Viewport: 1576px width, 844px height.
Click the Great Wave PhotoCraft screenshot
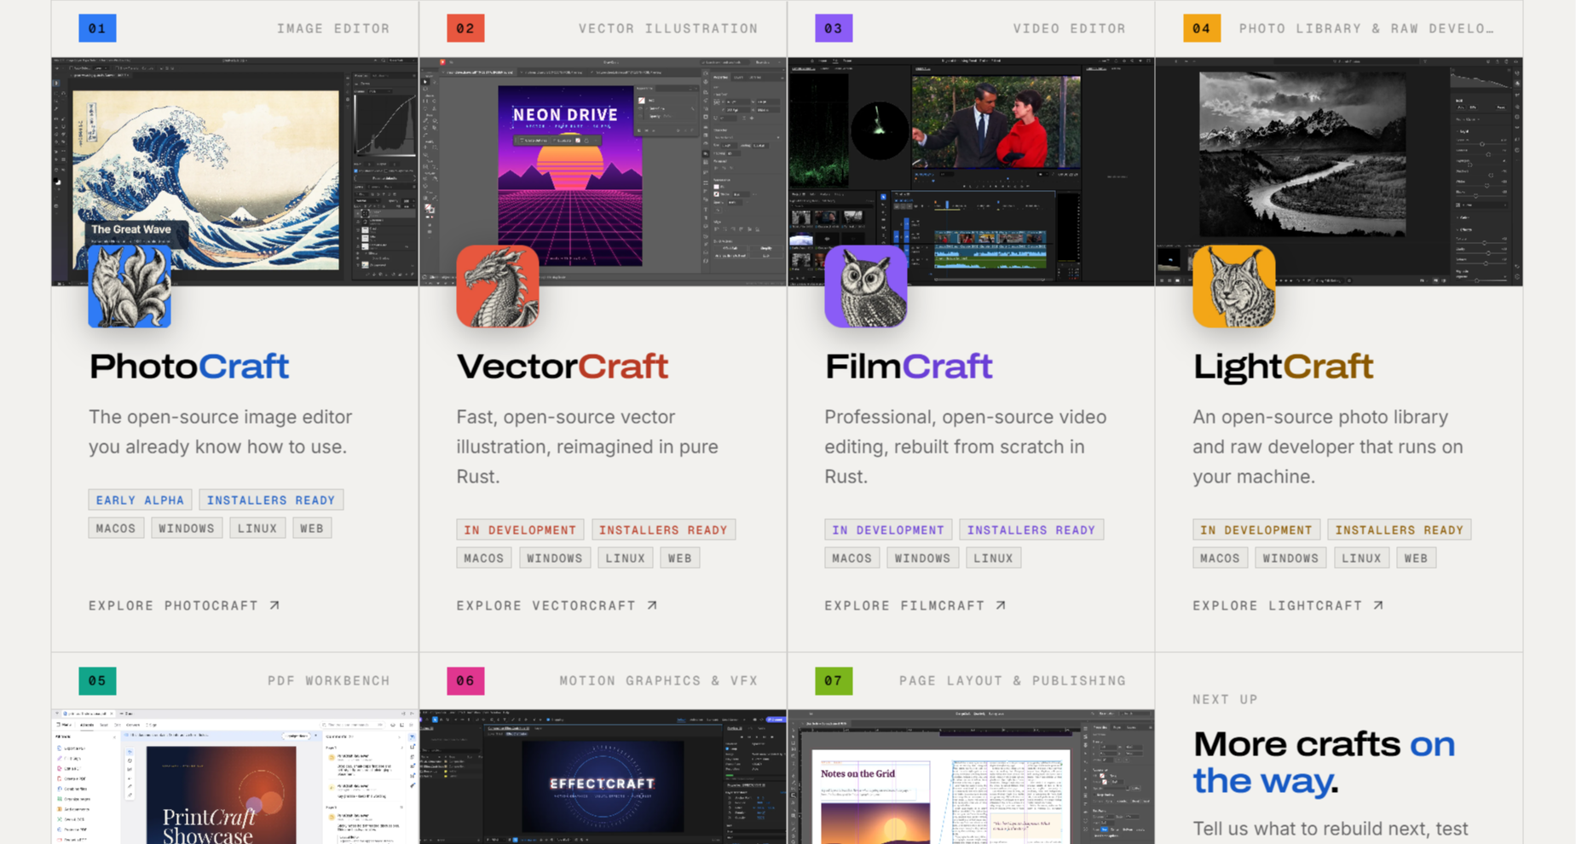click(x=234, y=171)
